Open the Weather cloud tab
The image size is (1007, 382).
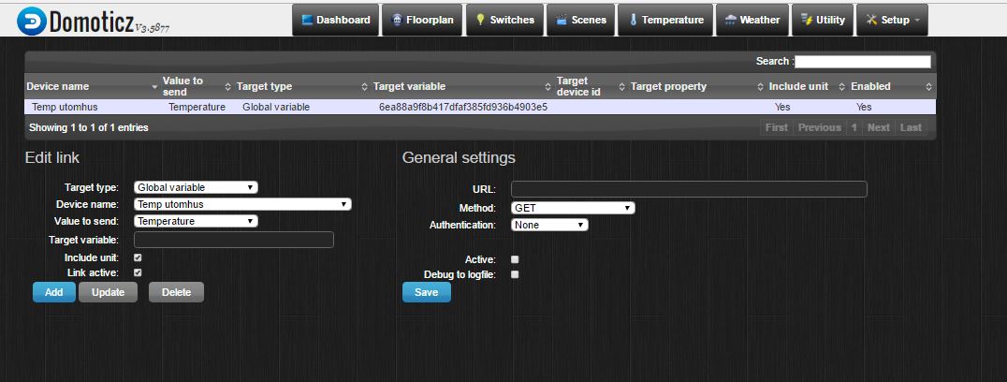tap(752, 20)
